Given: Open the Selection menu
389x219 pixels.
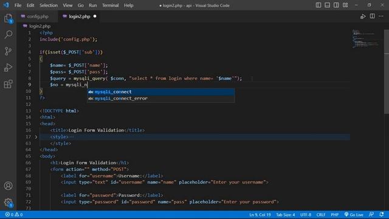Looking at the screenshot, I should click(x=49, y=5).
